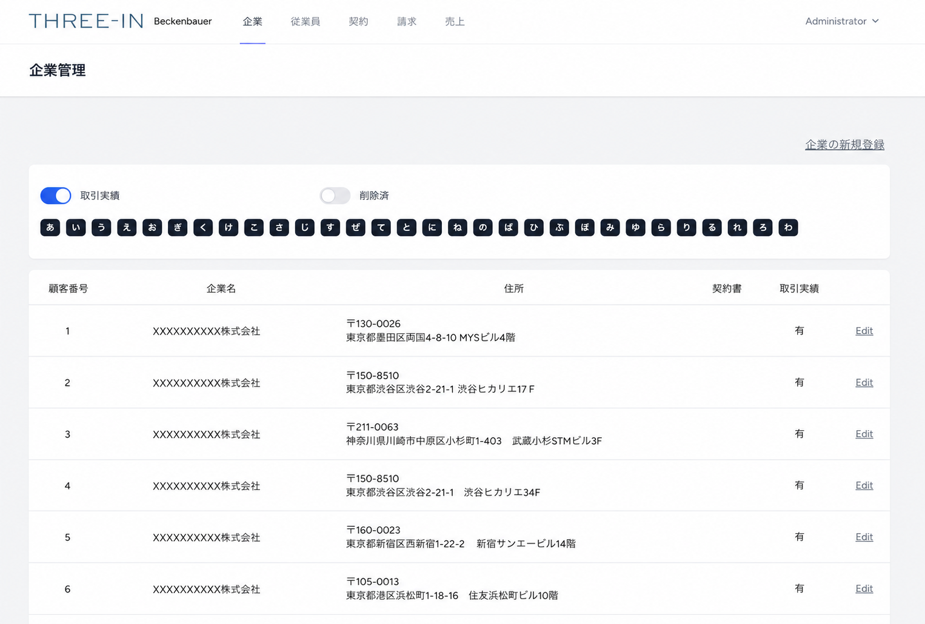
Task: Switch to the 請求 tab
Action: [407, 22]
